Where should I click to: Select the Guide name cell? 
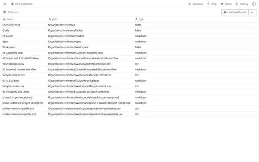(6, 30)
